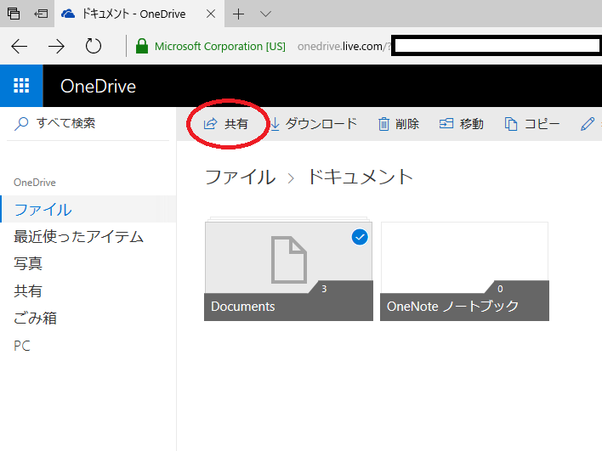Click ファイル in the breadcrumb
Viewport: 602px width, 451px height.
click(x=241, y=178)
